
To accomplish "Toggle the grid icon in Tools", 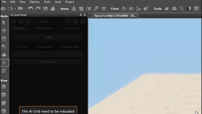I will point(196,9).
